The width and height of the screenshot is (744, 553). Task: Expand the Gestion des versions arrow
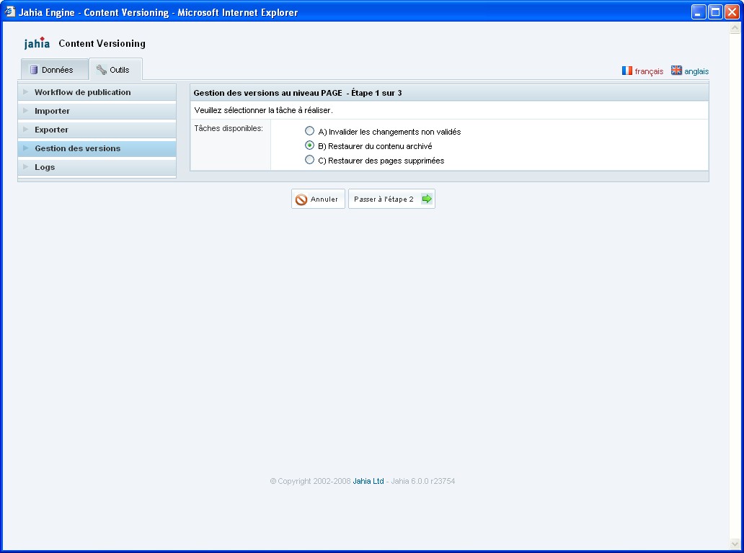(26, 148)
